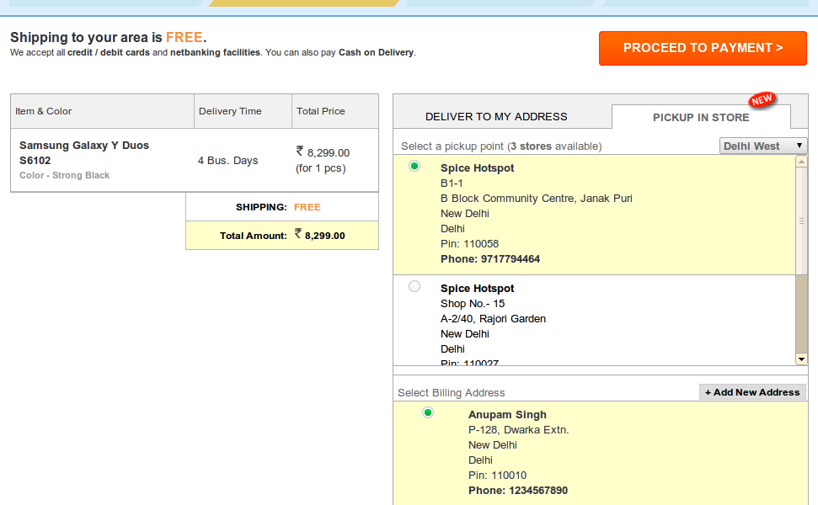Select Spice Hotspot Janak Puri radio button

[414, 167]
